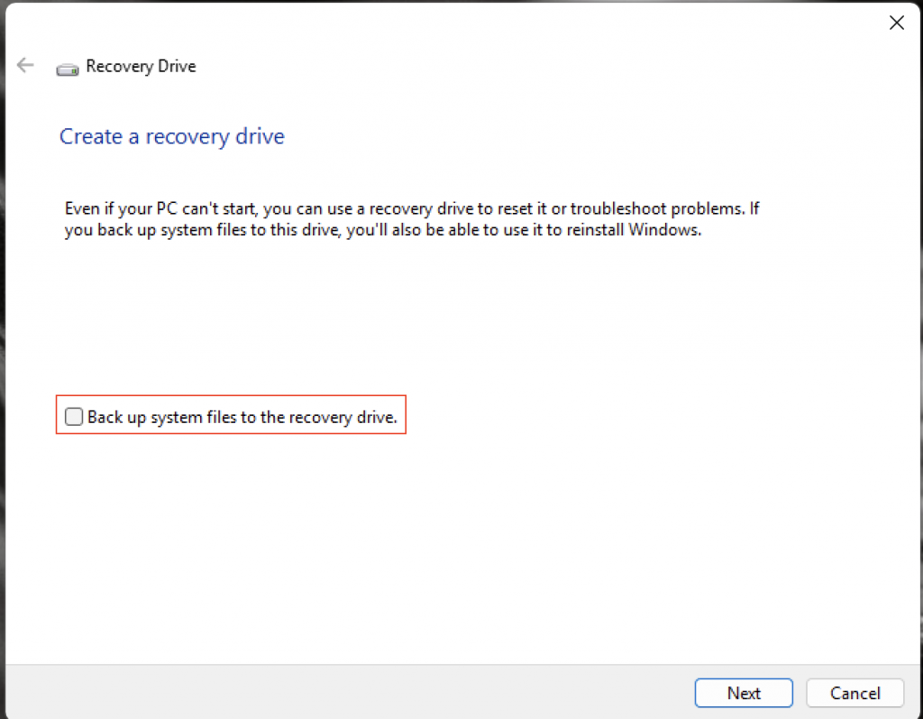The width and height of the screenshot is (923, 719).
Task: Enable Back up system files checkbox
Action: coord(74,417)
